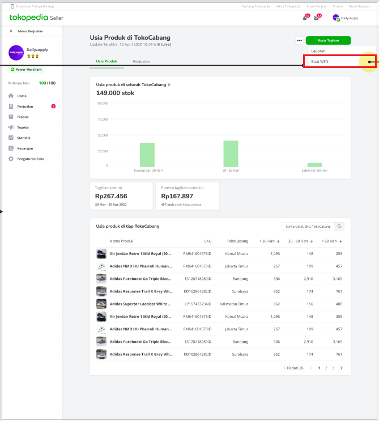Click the Produk box icon in sidebar

[x=11, y=117]
